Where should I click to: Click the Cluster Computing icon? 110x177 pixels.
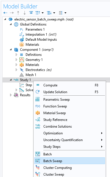coord(38,168)
